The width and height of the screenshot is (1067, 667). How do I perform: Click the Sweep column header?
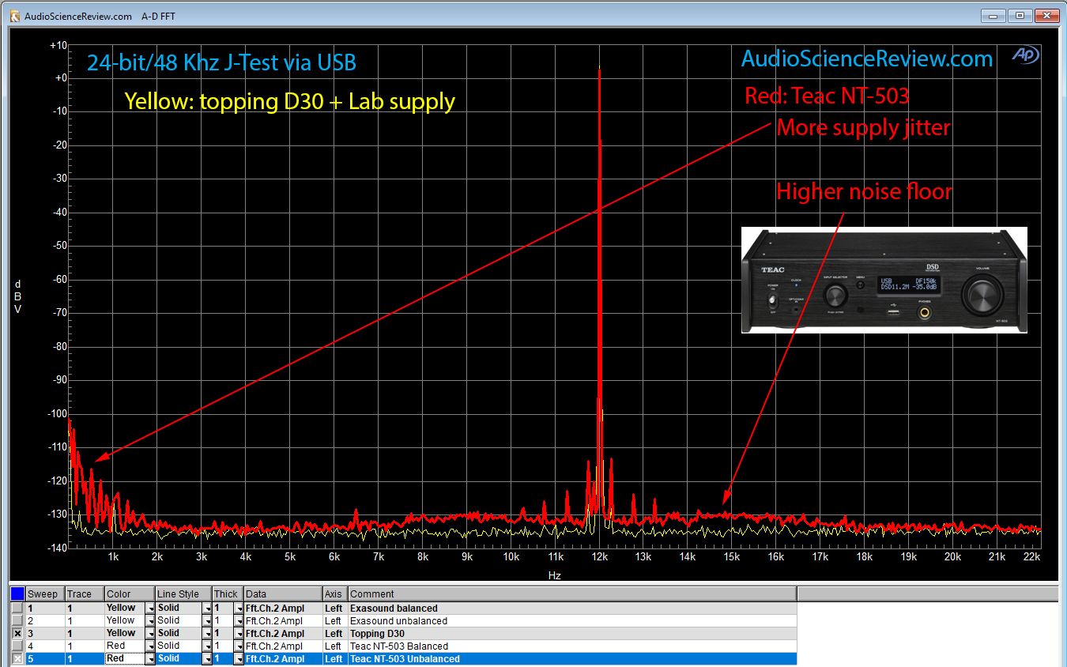pos(45,594)
